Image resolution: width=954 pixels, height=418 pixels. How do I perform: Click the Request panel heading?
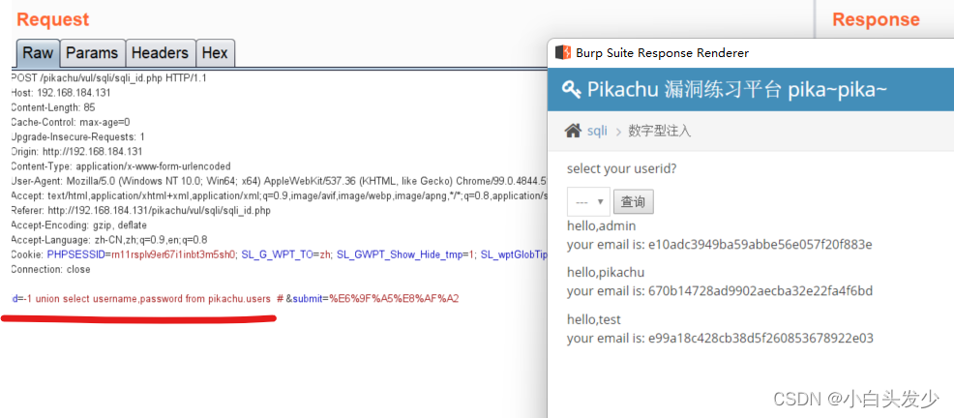pyautogui.click(x=53, y=19)
